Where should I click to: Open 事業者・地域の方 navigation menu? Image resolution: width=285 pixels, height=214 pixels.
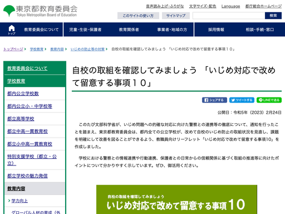pyautogui.click(x=172, y=30)
